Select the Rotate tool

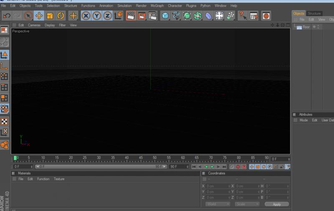tap(61, 16)
